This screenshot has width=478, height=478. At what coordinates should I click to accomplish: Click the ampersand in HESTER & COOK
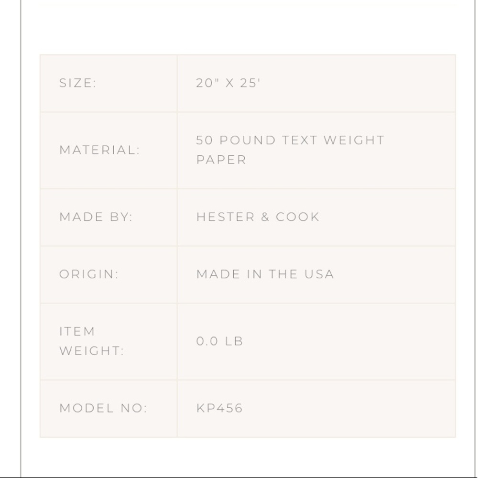tap(265, 217)
